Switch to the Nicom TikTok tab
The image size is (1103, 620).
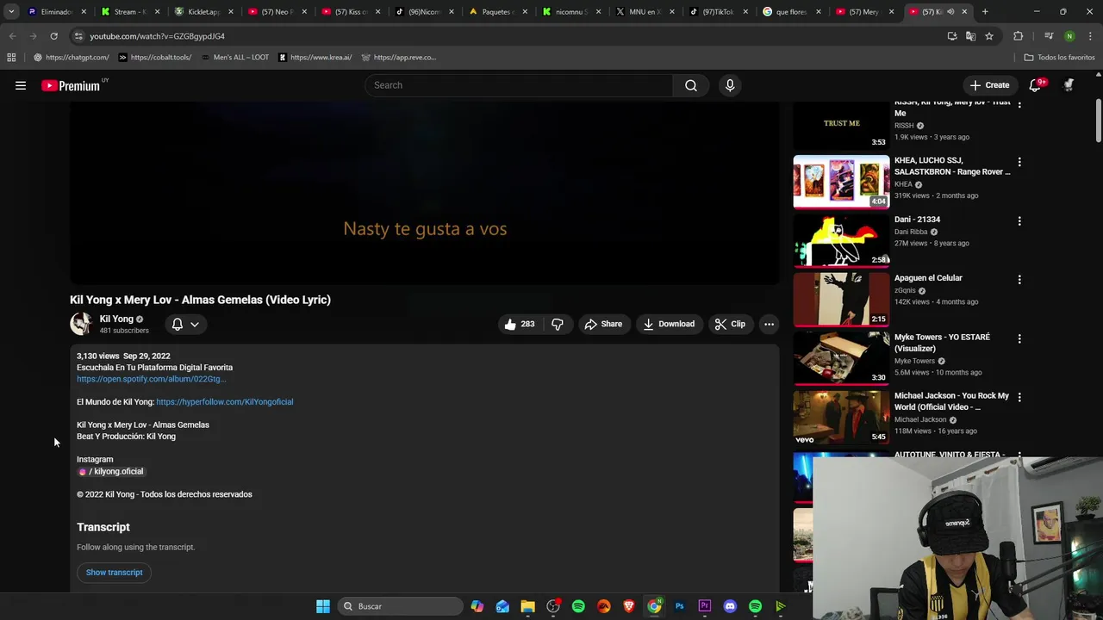pos(425,12)
